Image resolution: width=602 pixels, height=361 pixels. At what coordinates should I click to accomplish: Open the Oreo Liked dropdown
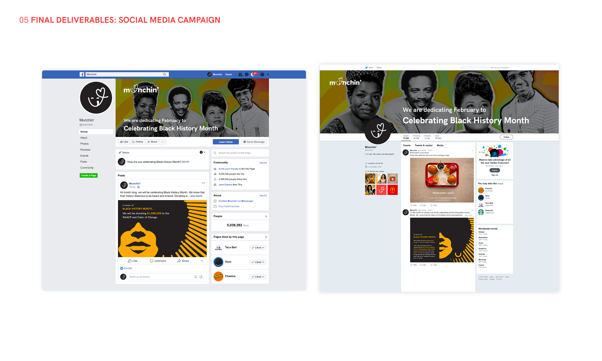pos(258,262)
